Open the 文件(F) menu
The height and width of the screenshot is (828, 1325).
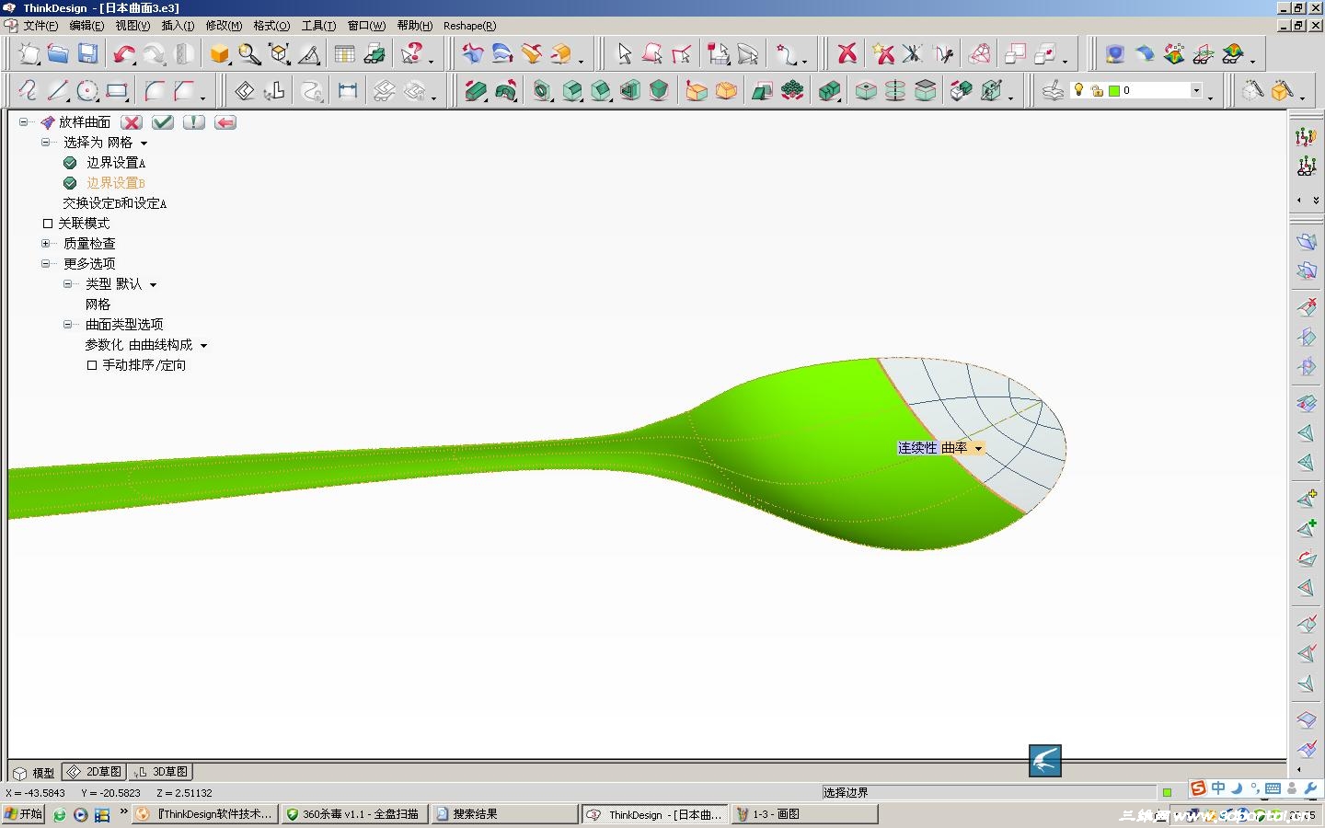tap(40, 26)
